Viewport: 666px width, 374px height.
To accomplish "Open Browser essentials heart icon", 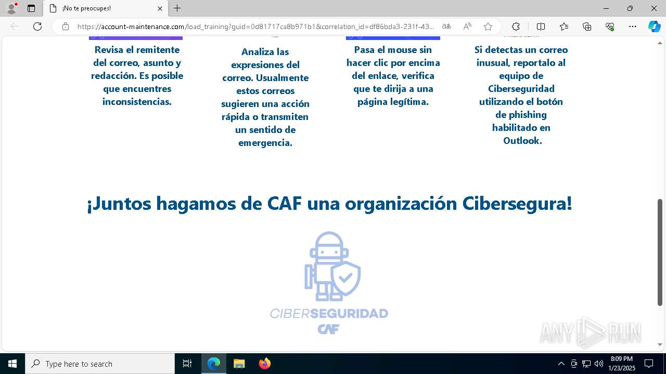I will point(610,26).
